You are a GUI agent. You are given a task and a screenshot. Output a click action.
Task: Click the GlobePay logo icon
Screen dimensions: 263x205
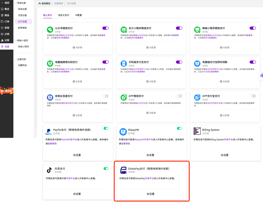coord(123,170)
